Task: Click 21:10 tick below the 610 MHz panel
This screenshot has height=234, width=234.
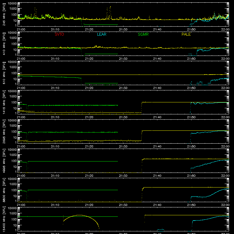Action: click(55, 88)
